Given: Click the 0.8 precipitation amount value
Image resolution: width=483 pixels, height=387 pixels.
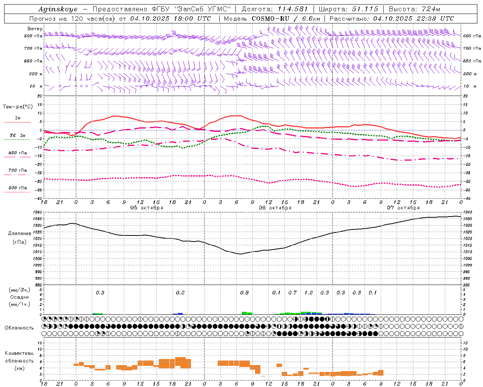Looking at the screenshot, I should (x=245, y=293).
